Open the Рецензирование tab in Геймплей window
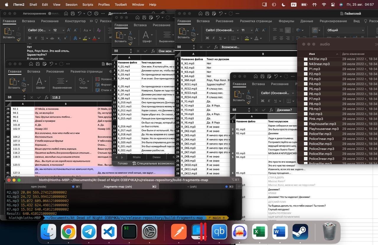 333,21
